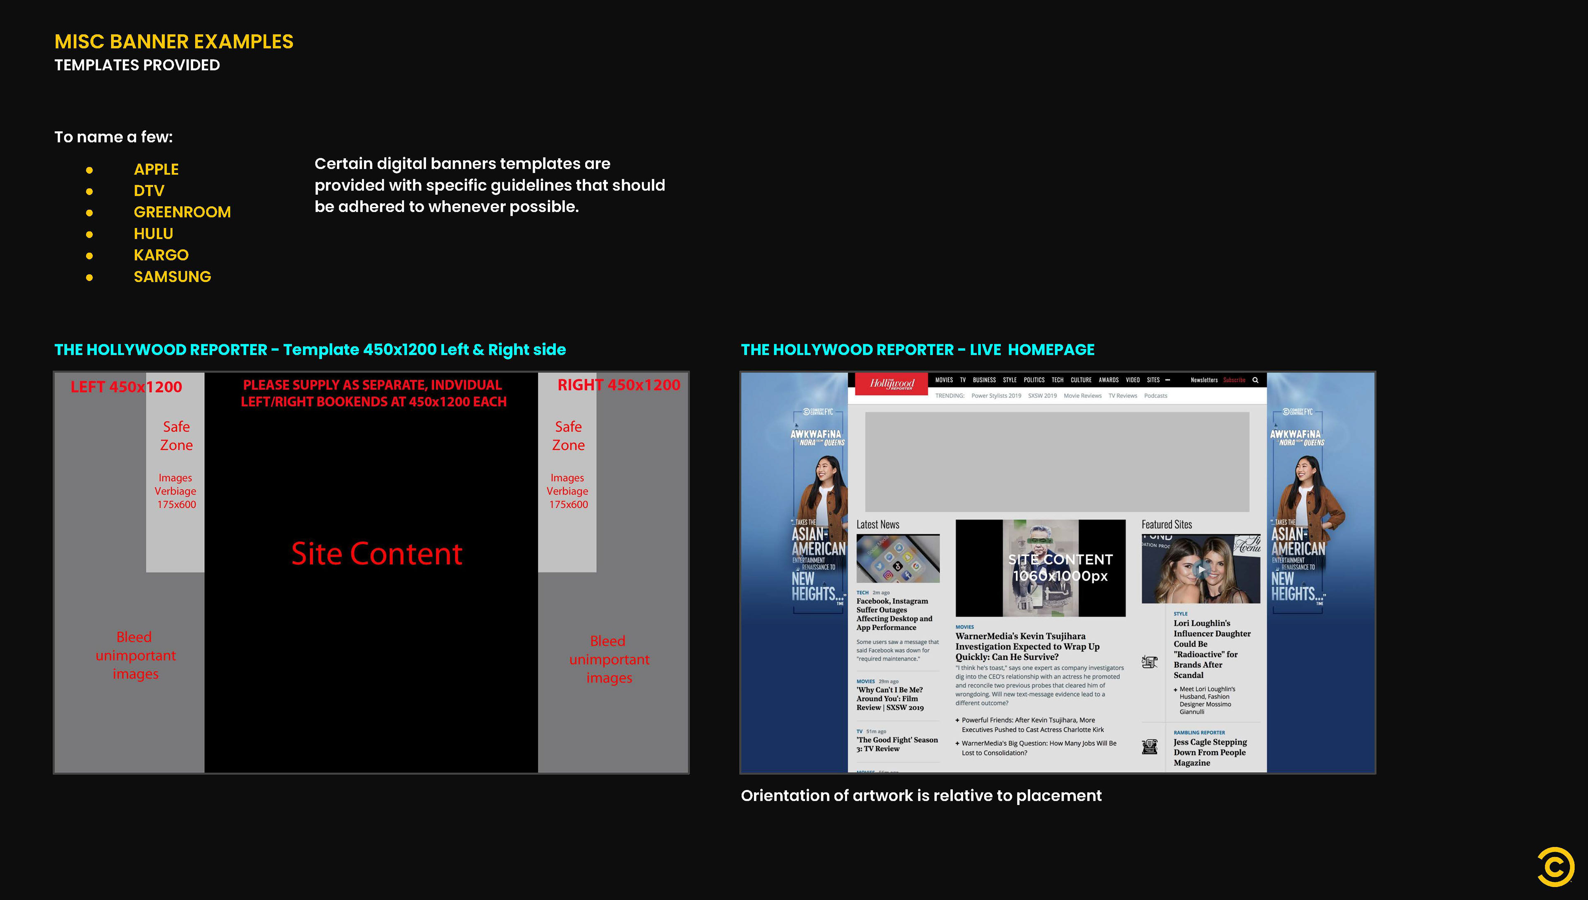Click the TEMPLATES PROVIDED subtitle
The width and height of the screenshot is (1588, 900).
pos(137,65)
